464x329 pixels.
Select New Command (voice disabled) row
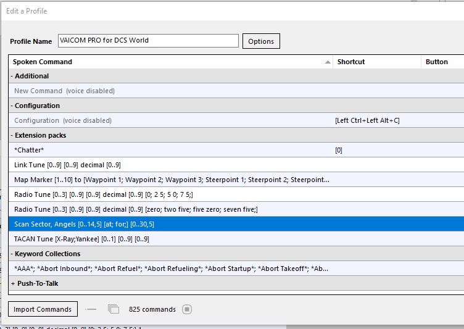coord(236,91)
